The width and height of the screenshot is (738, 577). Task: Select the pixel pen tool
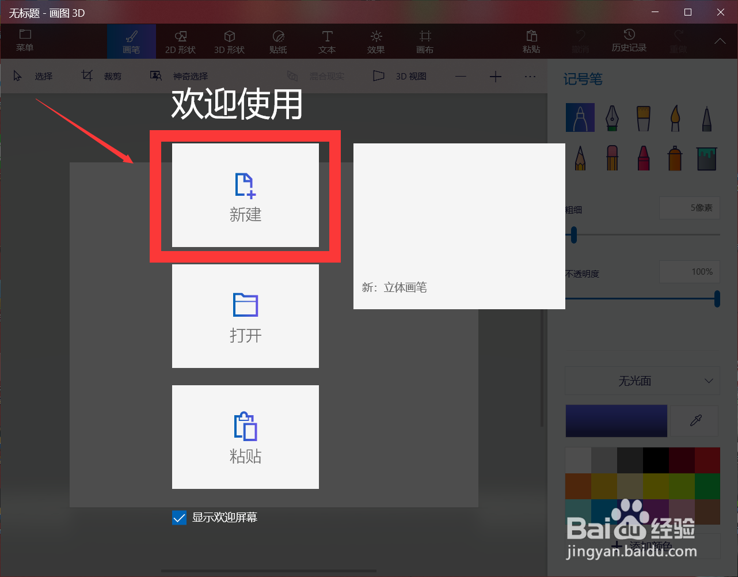point(706,118)
